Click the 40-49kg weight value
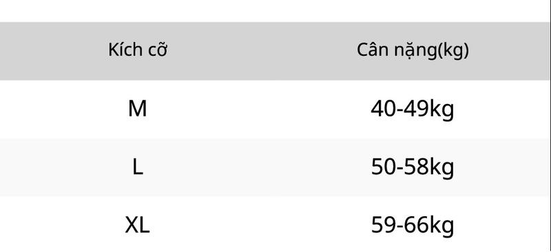Image resolution: width=551 pixels, height=252 pixels. [x=413, y=109]
